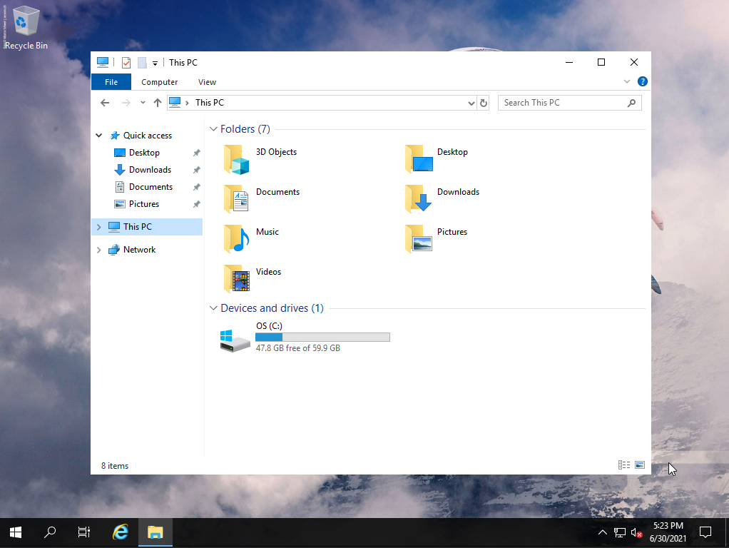
Task: Open the Help question mark icon
Action: [x=642, y=82]
